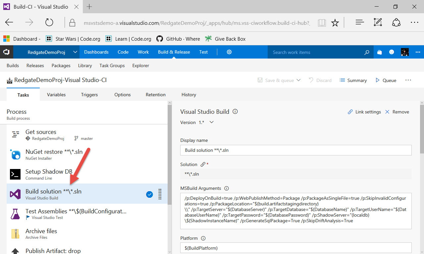Click the padlock site info icon
The image size is (424, 254).
72,22
